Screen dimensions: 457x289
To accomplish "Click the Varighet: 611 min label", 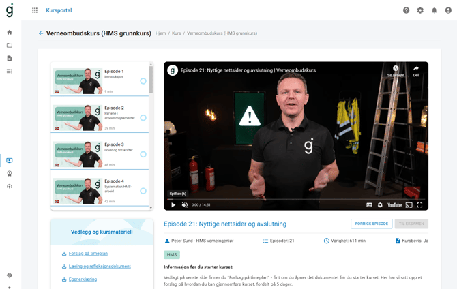I will tap(348, 241).
